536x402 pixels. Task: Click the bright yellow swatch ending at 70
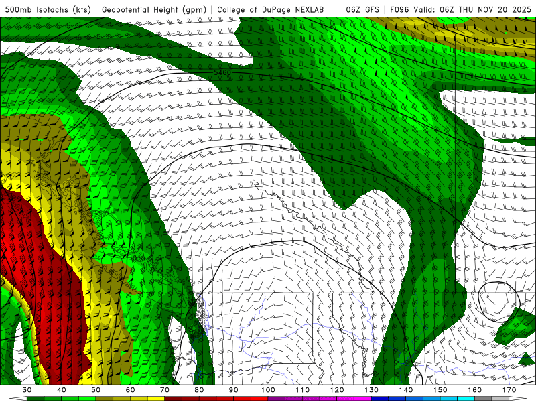coord(156,399)
